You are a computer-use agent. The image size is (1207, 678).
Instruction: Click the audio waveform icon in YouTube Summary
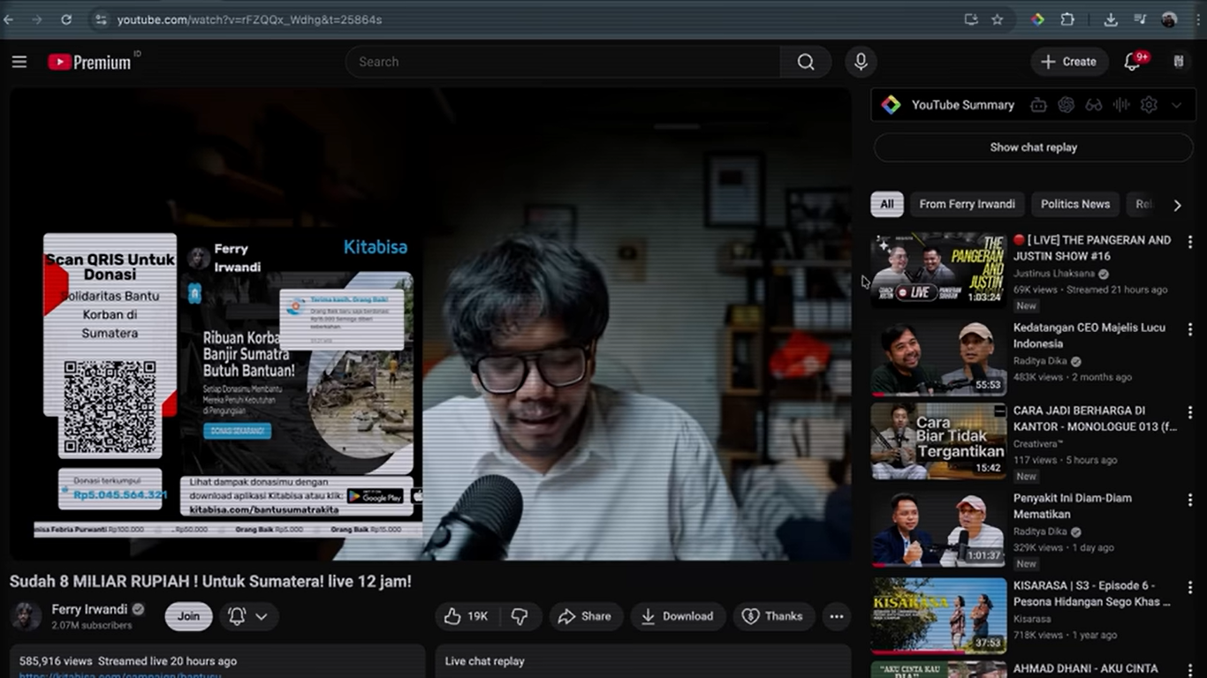click(1121, 105)
